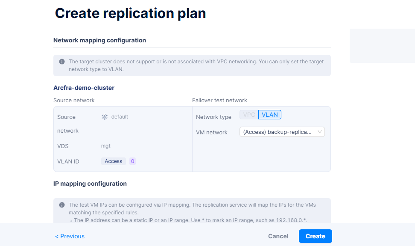Click the gray panel on the right side
The width and height of the screenshot is (415, 246).
click(x=382, y=46)
